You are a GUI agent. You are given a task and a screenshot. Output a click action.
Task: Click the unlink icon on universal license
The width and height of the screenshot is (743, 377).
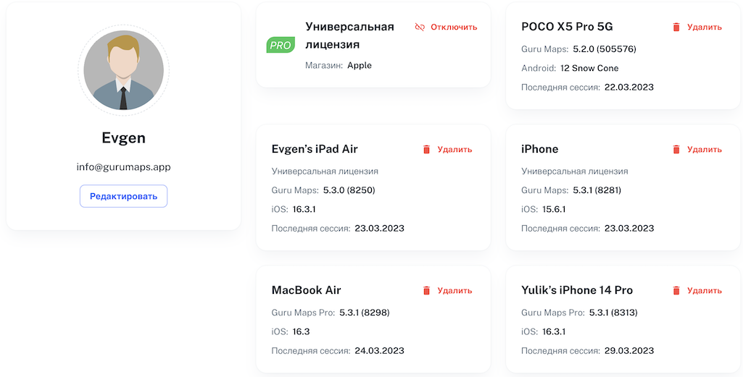point(419,27)
